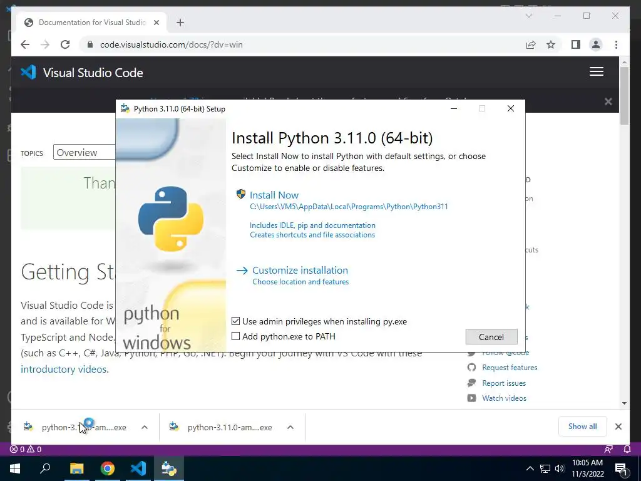Click the Watch videos play icon

[472, 398]
